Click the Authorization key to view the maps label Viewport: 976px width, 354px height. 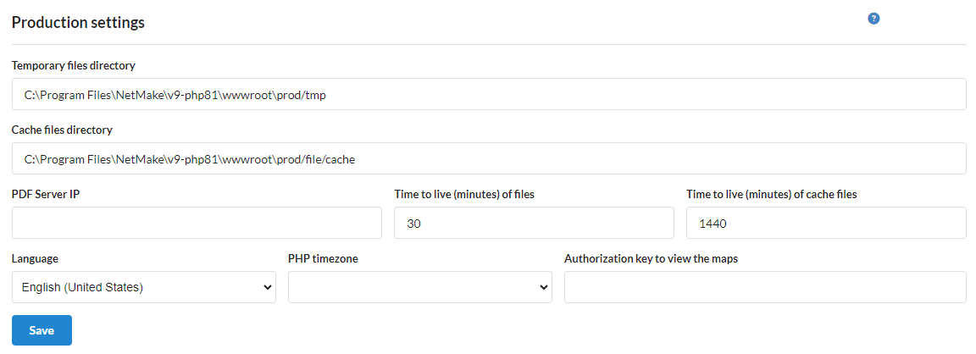[651, 258]
